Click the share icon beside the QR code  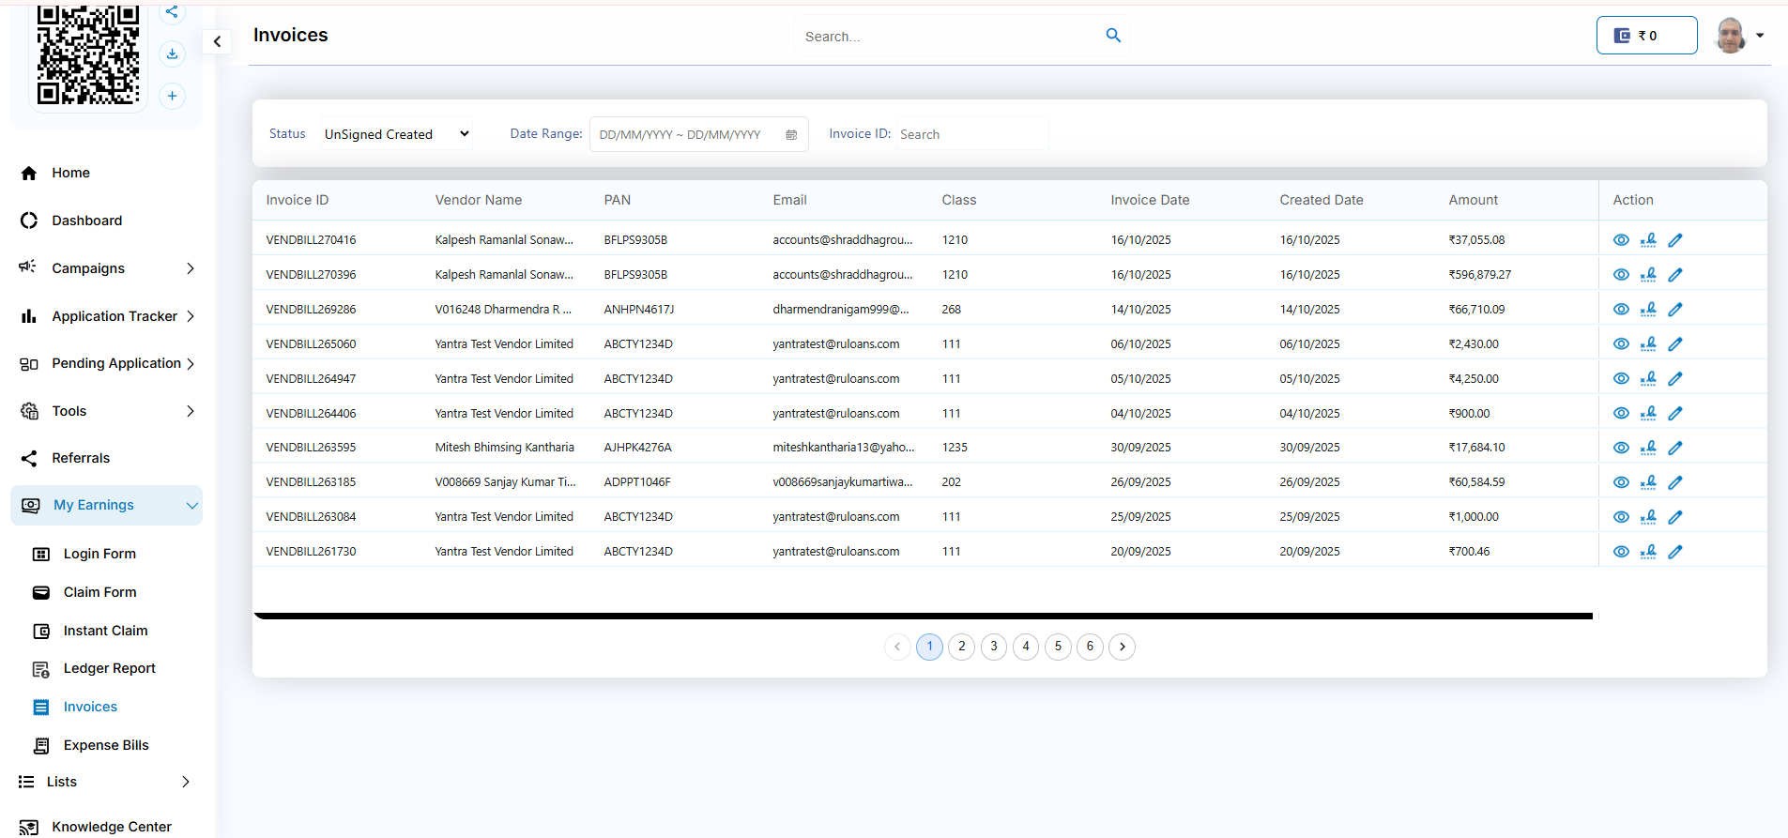point(172,12)
